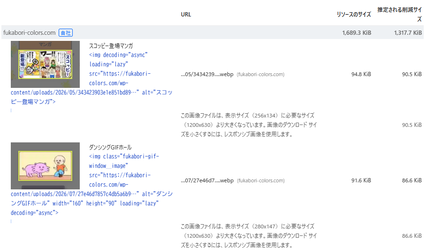The image size is (427, 250).
Task: Select the 90.5 KiB savings in the 3434239 webp row
Action: [x=412, y=74]
